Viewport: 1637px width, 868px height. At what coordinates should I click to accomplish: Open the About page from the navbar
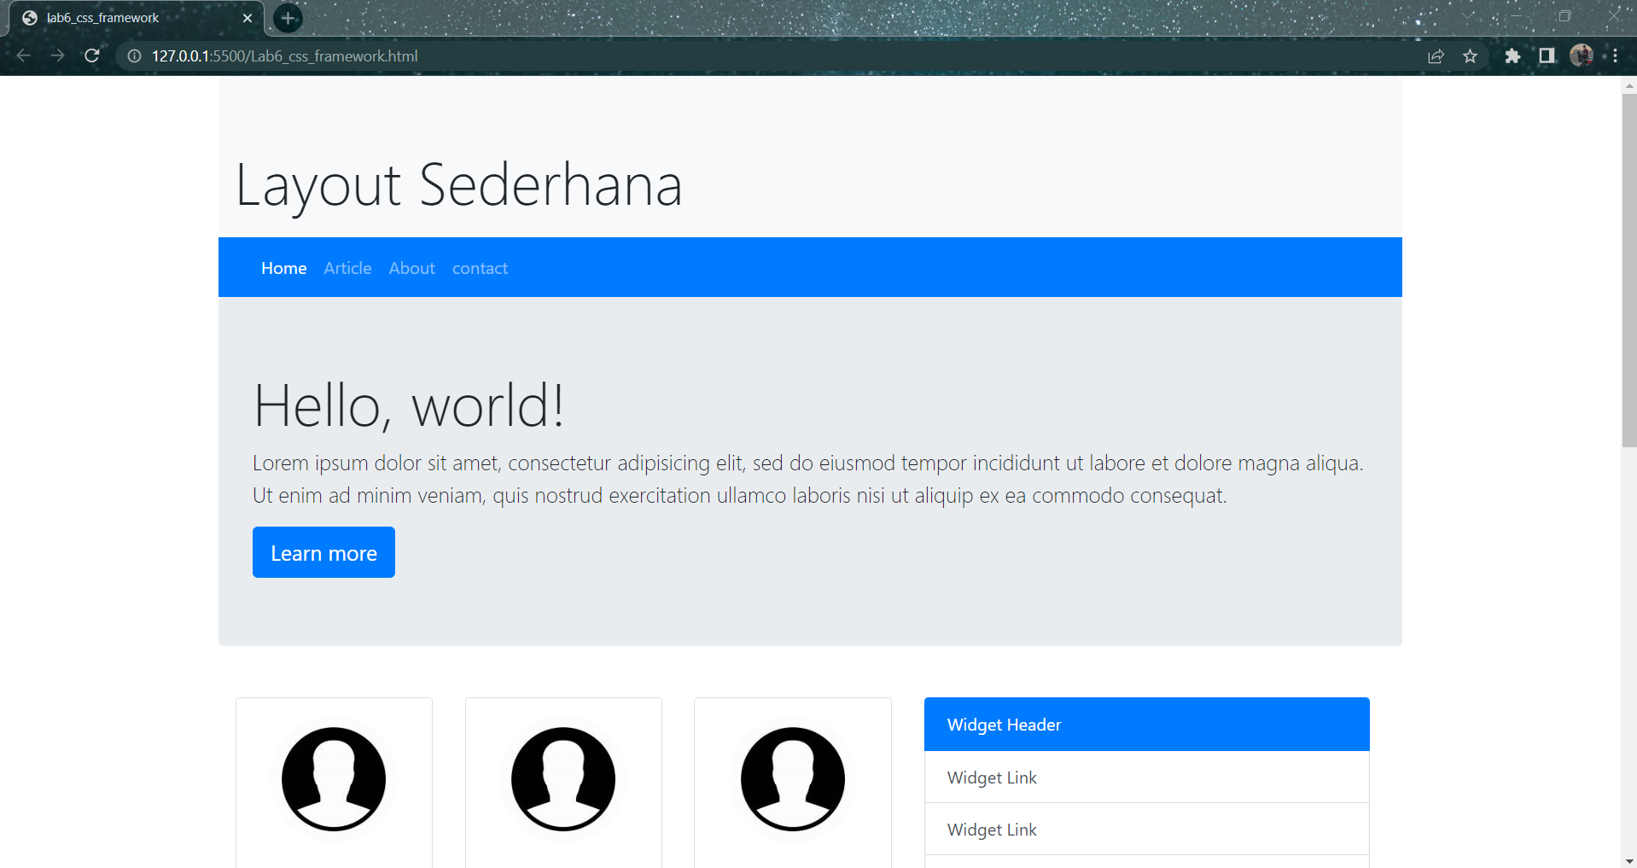(x=411, y=267)
